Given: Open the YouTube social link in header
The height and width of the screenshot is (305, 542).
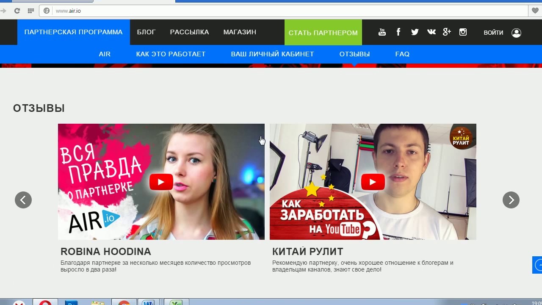Looking at the screenshot, I should (x=382, y=32).
